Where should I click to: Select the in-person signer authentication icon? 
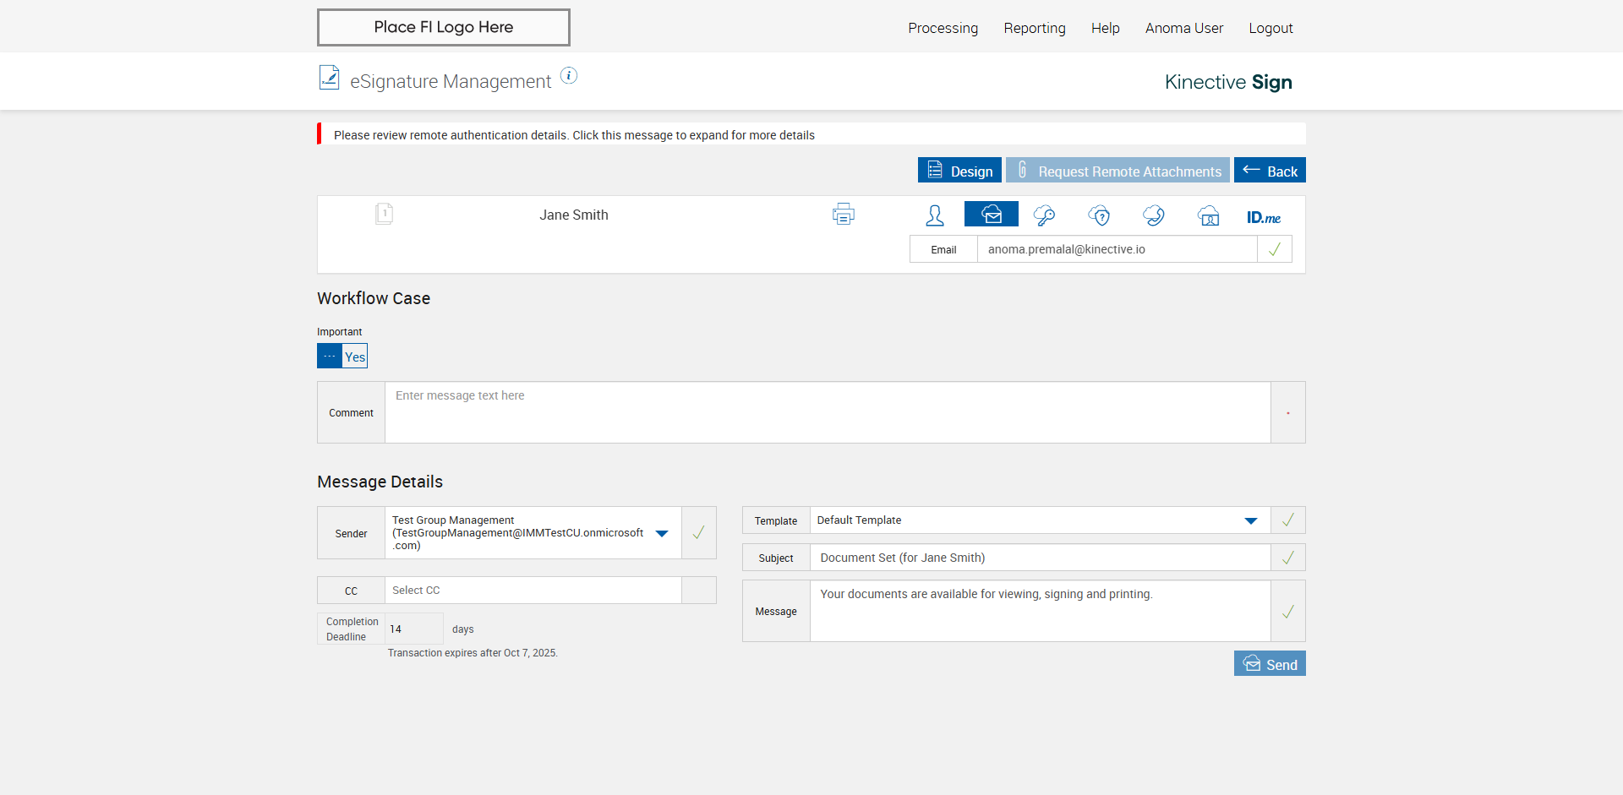pos(934,215)
